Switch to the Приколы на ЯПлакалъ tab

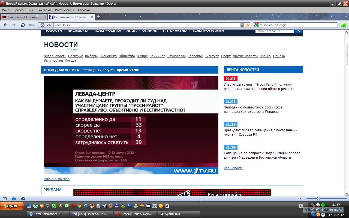pos(24,17)
